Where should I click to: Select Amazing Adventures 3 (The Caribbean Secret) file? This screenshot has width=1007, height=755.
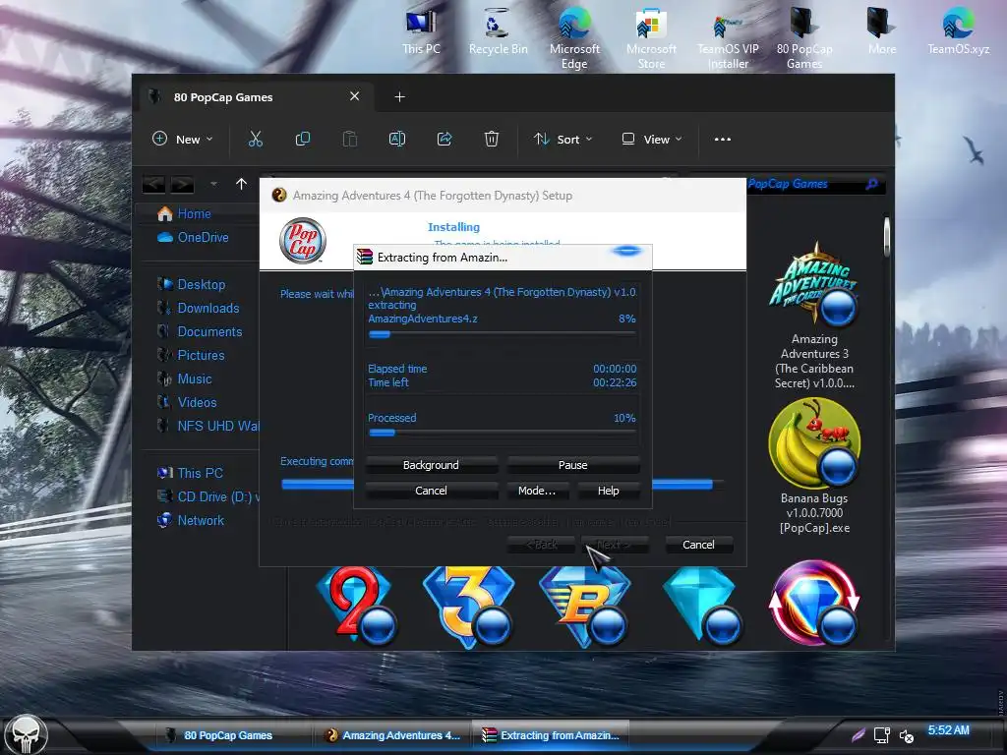(x=814, y=317)
